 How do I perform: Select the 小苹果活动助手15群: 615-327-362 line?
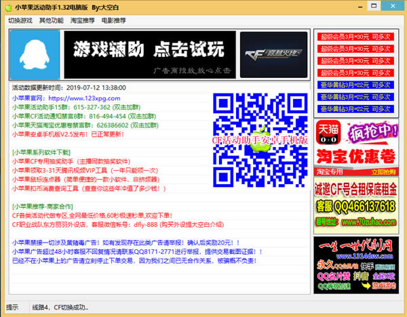coord(76,107)
